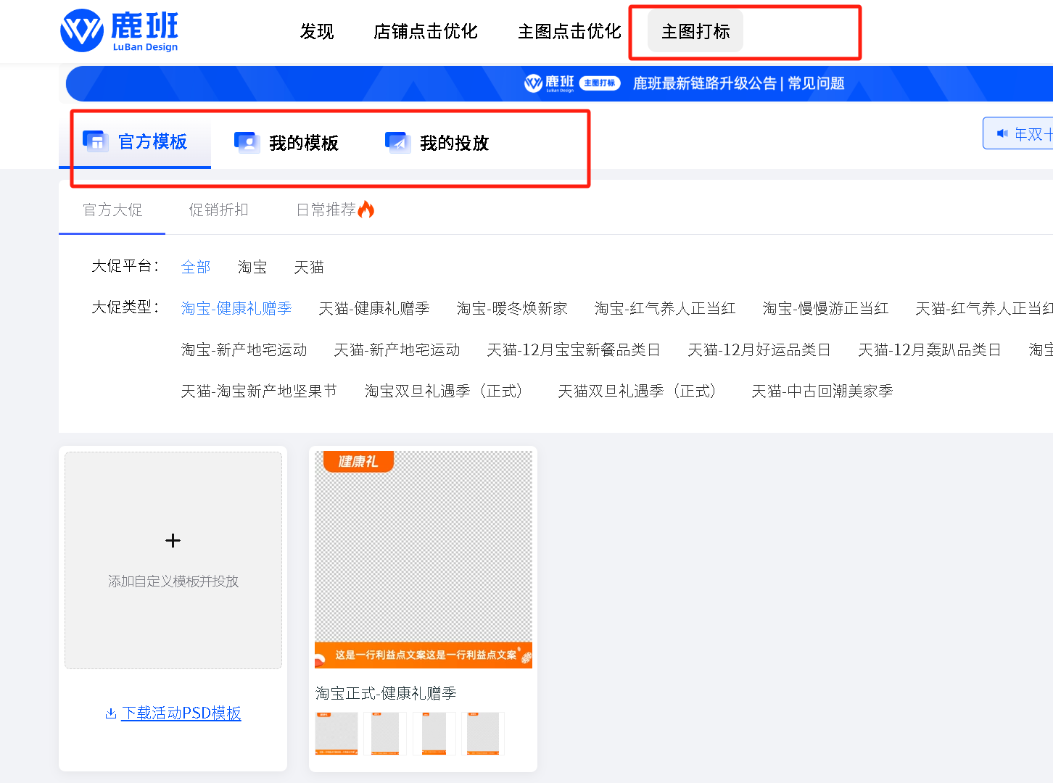
Task: Open 主图点击优化 in top navigation
Action: [569, 31]
